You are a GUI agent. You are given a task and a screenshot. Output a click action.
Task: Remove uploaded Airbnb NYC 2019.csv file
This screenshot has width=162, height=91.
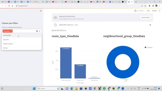150,25
